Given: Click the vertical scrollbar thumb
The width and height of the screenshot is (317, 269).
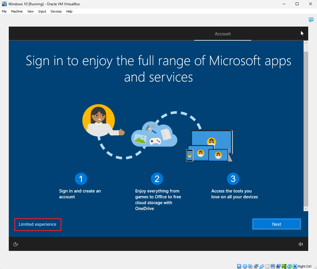Looking at the screenshot, I should click(306, 129).
